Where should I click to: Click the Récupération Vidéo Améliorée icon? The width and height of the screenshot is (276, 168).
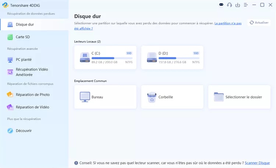10,72
